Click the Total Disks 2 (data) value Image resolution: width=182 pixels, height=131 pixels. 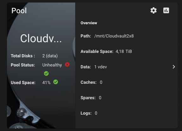click(x=50, y=56)
